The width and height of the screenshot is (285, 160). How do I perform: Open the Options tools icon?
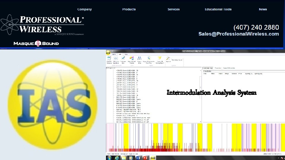[x=168, y=60]
